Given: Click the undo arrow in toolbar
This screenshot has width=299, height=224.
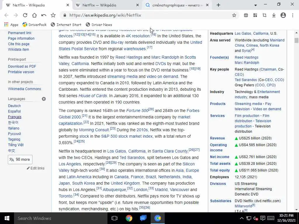Looking at the screenshot, I should click(x=44, y=15).
